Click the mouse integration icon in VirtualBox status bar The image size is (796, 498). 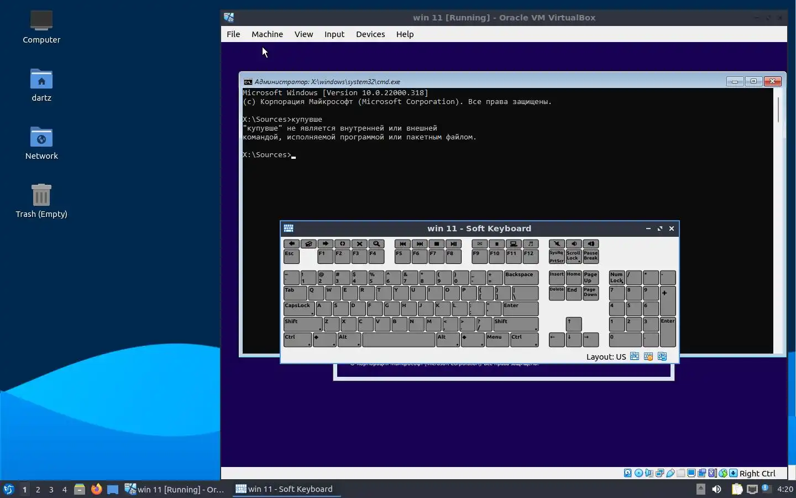click(x=722, y=473)
